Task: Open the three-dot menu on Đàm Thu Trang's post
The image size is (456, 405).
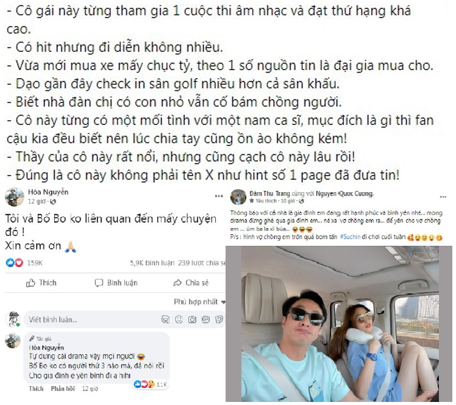Action: 443,197
